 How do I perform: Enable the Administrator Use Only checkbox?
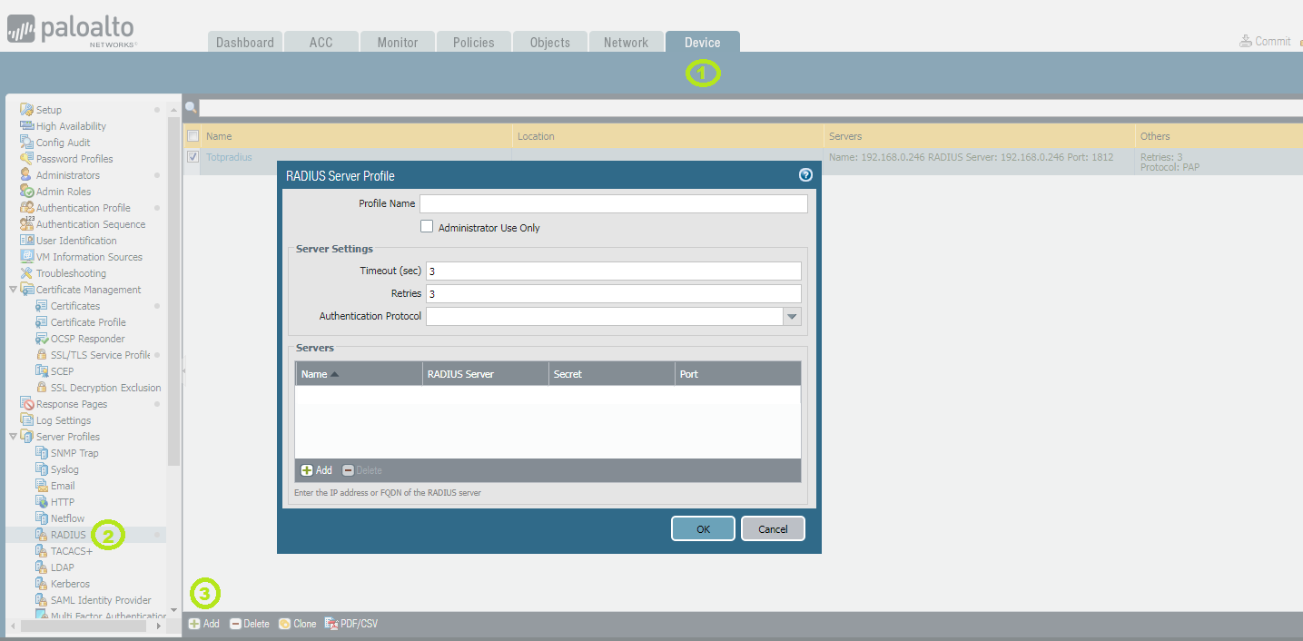click(x=427, y=227)
